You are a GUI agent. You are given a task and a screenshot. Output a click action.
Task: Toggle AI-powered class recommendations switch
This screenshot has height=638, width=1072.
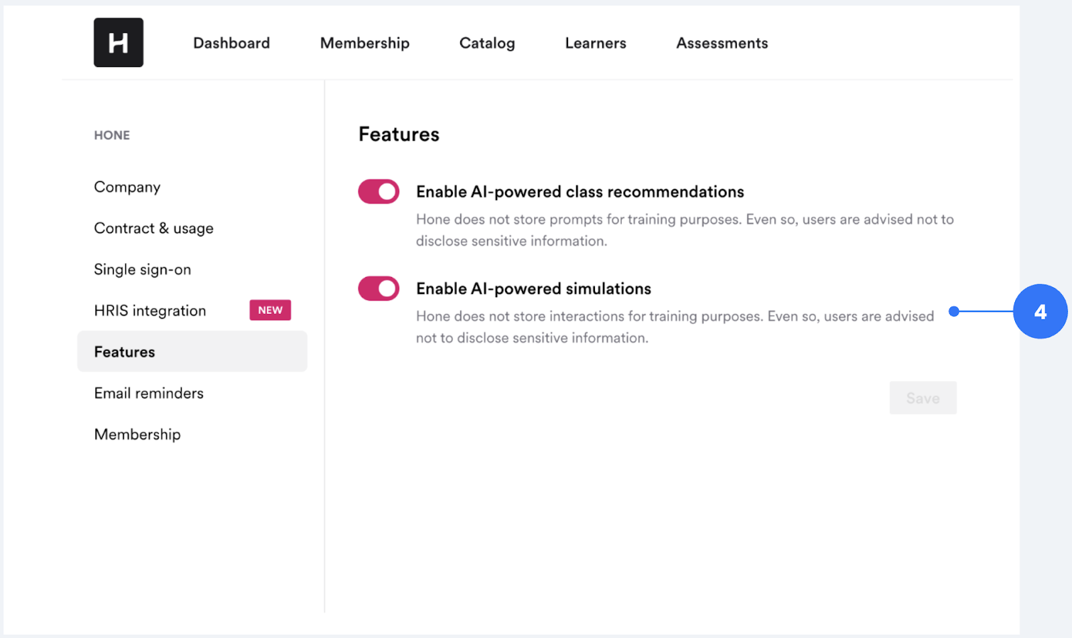click(379, 192)
